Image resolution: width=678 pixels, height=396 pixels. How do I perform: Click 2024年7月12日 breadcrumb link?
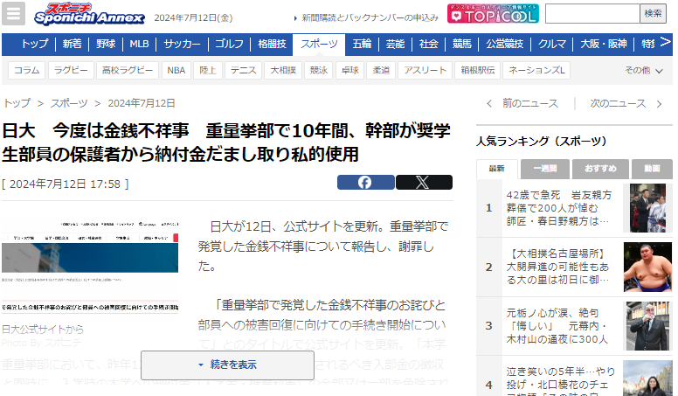point(142,103)
